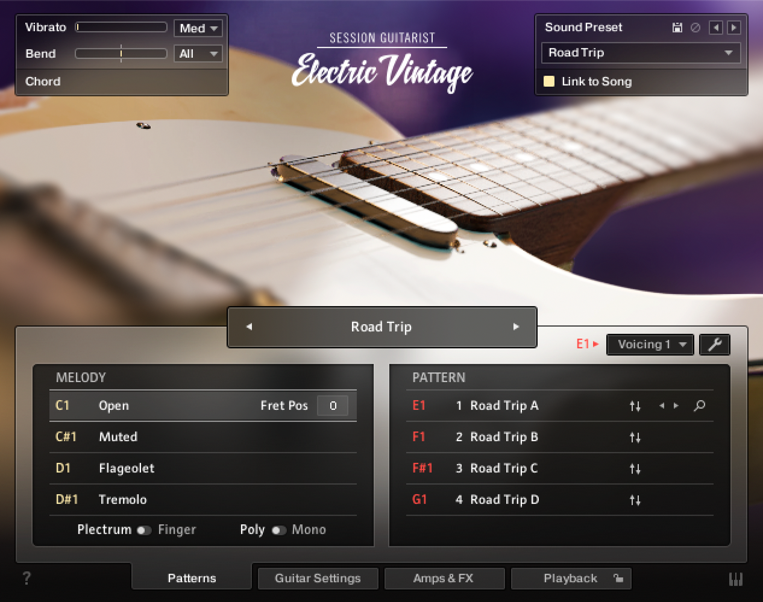Click the Bend slider

(x=121, y=53)
